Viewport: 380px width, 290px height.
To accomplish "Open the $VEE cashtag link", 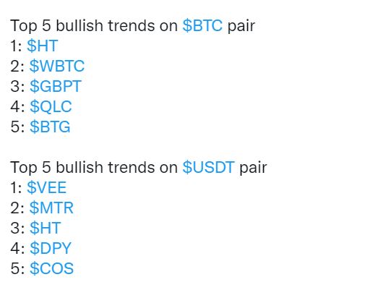I will tap(46, 187).
